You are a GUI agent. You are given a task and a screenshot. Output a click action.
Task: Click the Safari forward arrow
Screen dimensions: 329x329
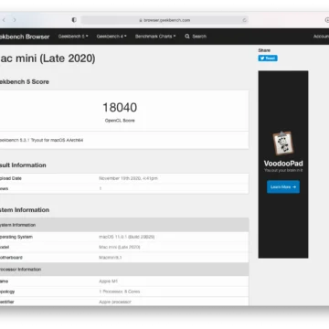coord(15,20)
